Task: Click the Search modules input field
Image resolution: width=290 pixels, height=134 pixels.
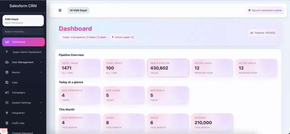Action: coord(23,31)
